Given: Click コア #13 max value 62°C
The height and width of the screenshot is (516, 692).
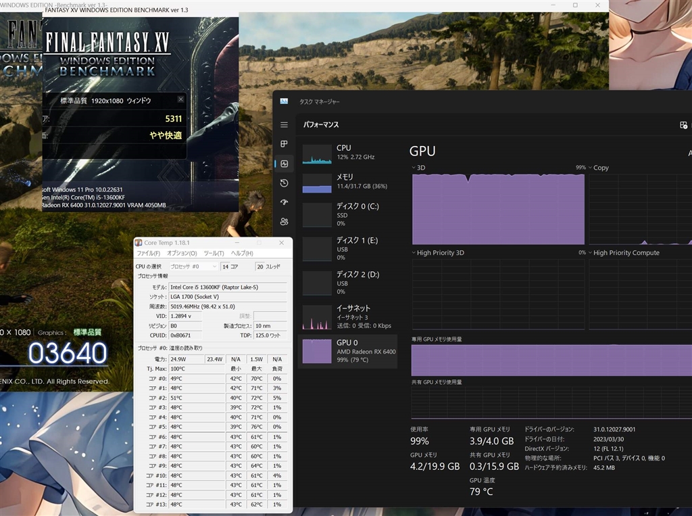Looking at the screenshot, I should (x=257, y=505).
